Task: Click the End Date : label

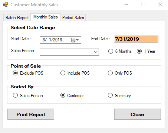Action: [101, 39]
